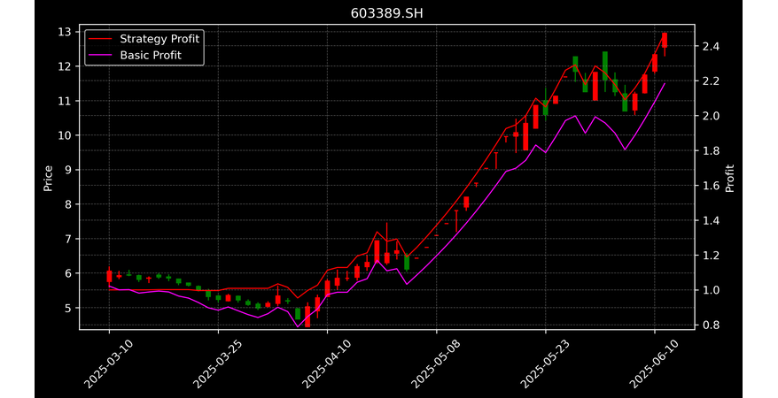
Task: Click the profit tick label 2.2
Action: coord(709,81)
